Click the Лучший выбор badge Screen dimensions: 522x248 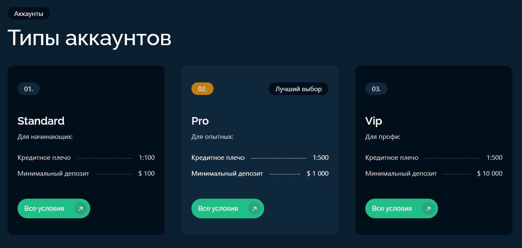pos(298,89)
